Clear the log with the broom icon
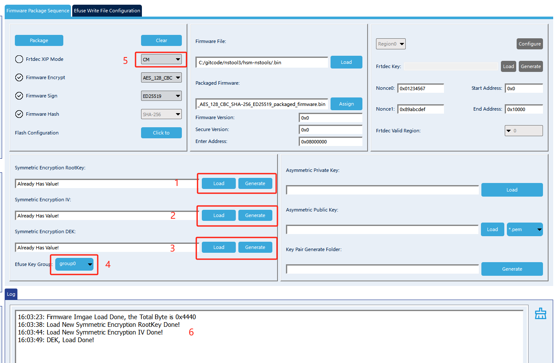Image resolution: width=557 pixels, height=363 pixels. (540, 314)
